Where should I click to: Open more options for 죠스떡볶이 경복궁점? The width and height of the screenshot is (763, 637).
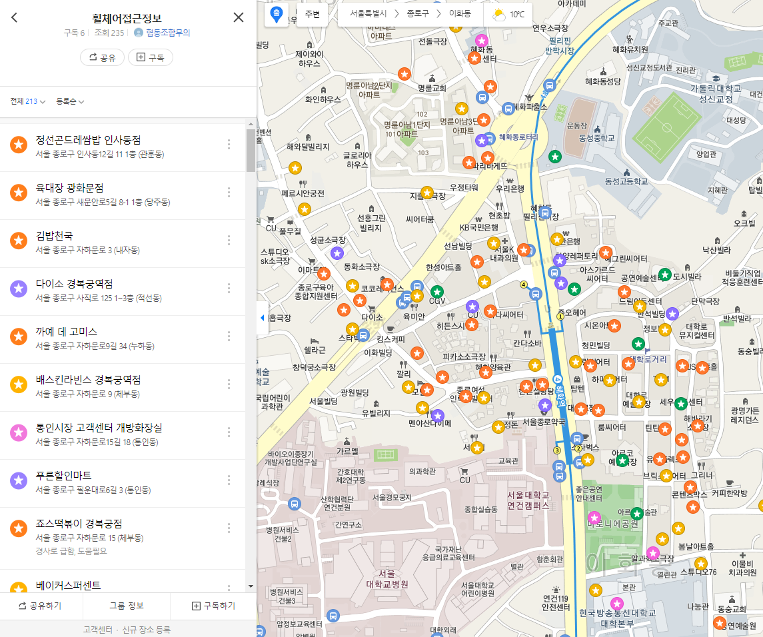(229, 528)
